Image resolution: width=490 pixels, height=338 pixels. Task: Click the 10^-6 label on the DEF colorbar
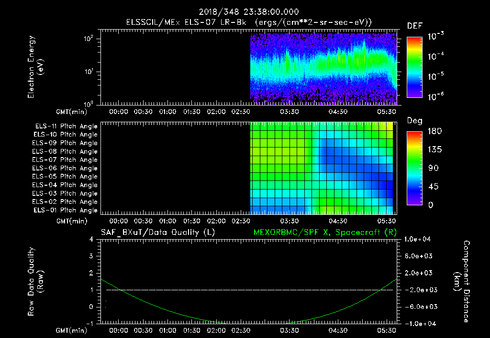click(x=435, y=96)
